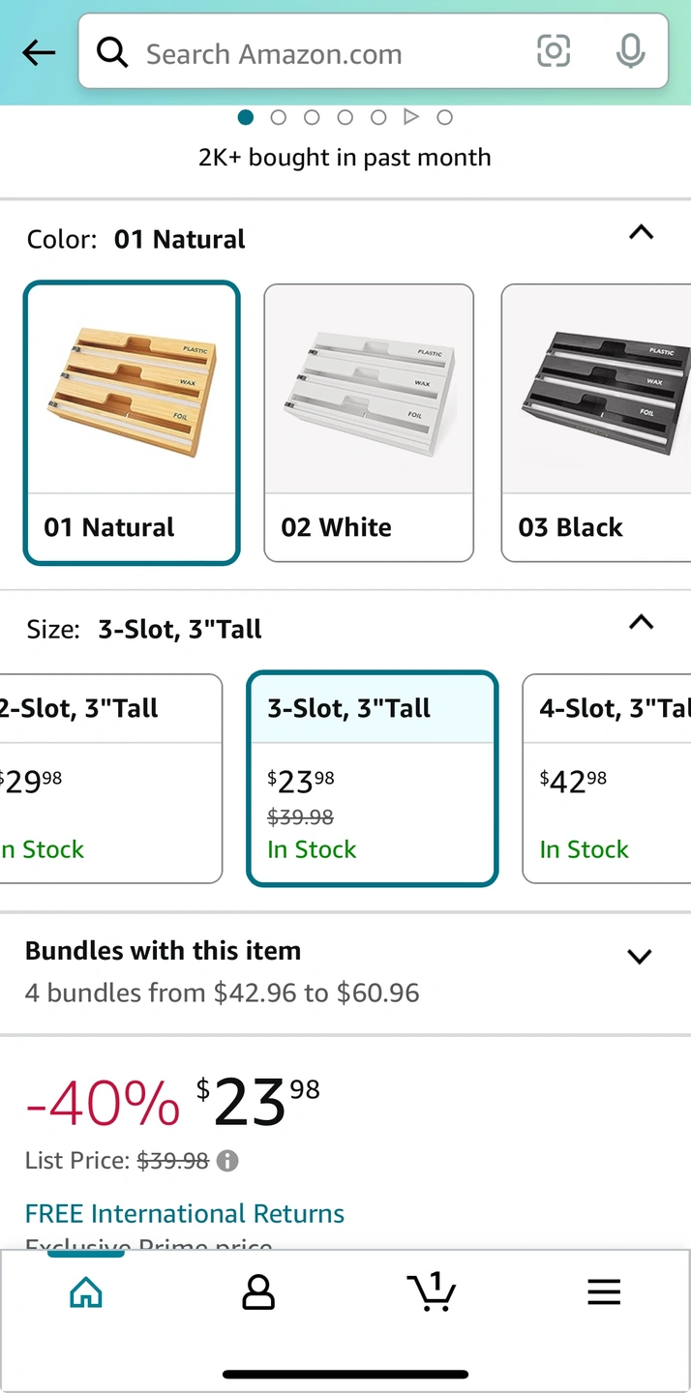Tap the list price info icon

(227, 1161)
